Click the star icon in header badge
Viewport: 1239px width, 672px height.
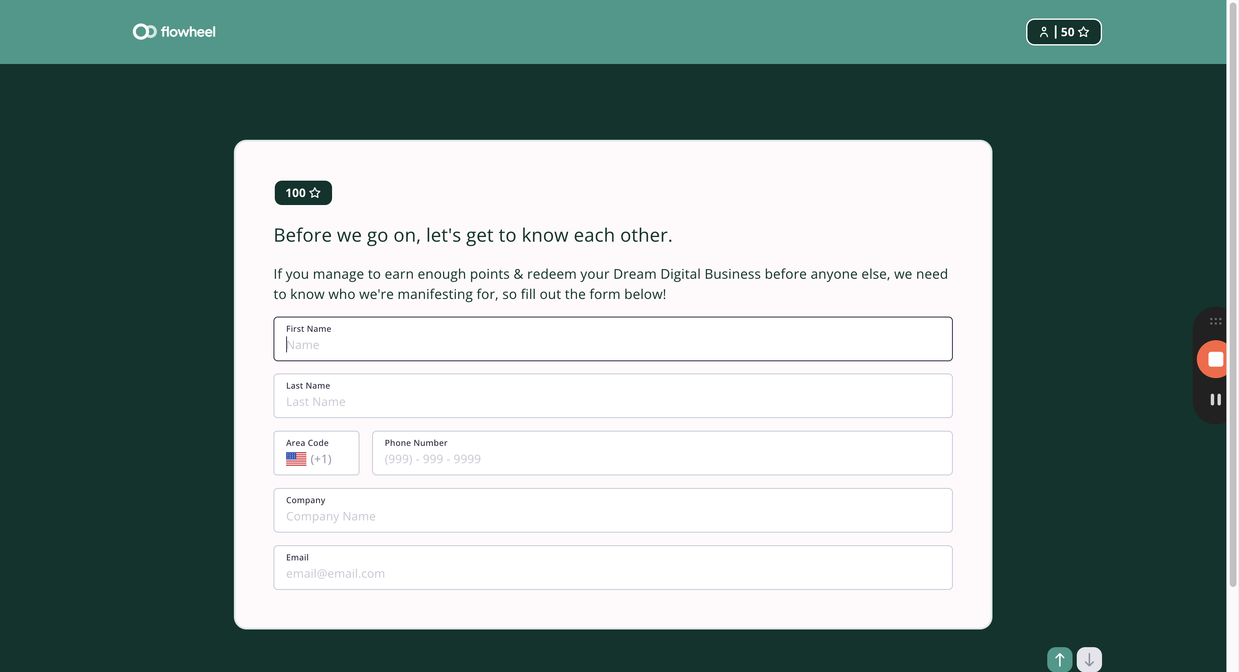(x=1083, y=32)
